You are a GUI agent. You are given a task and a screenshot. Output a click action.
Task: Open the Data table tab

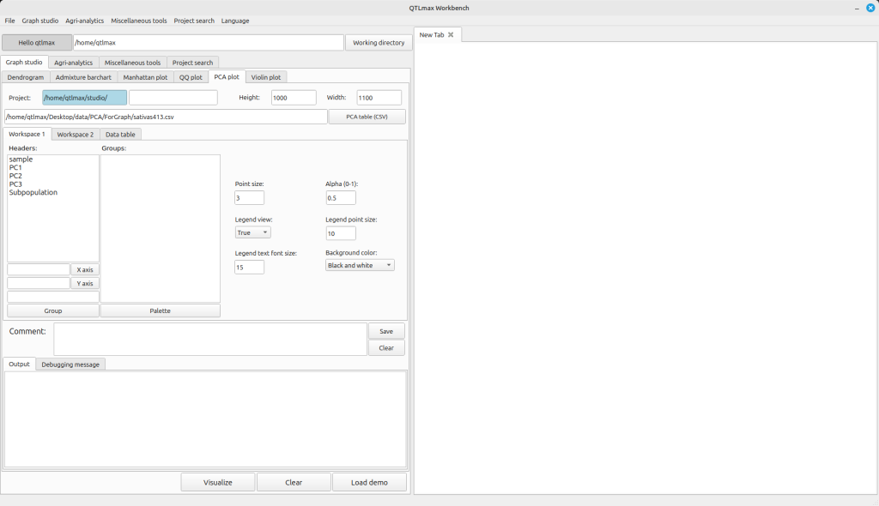coord(119,135)
